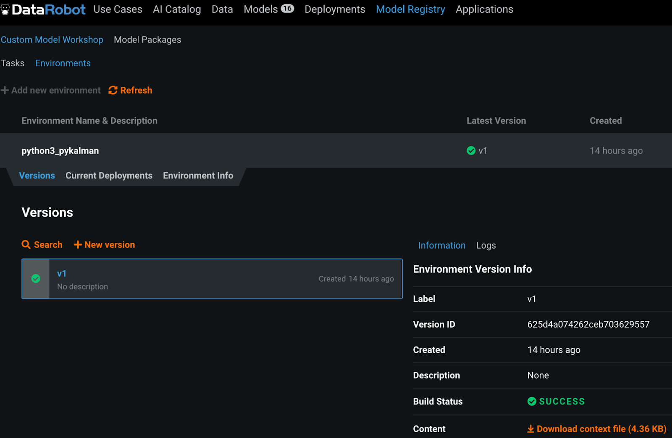
Task: Click the magnifier search icon under Versions
Action: (x=26, y=244)
